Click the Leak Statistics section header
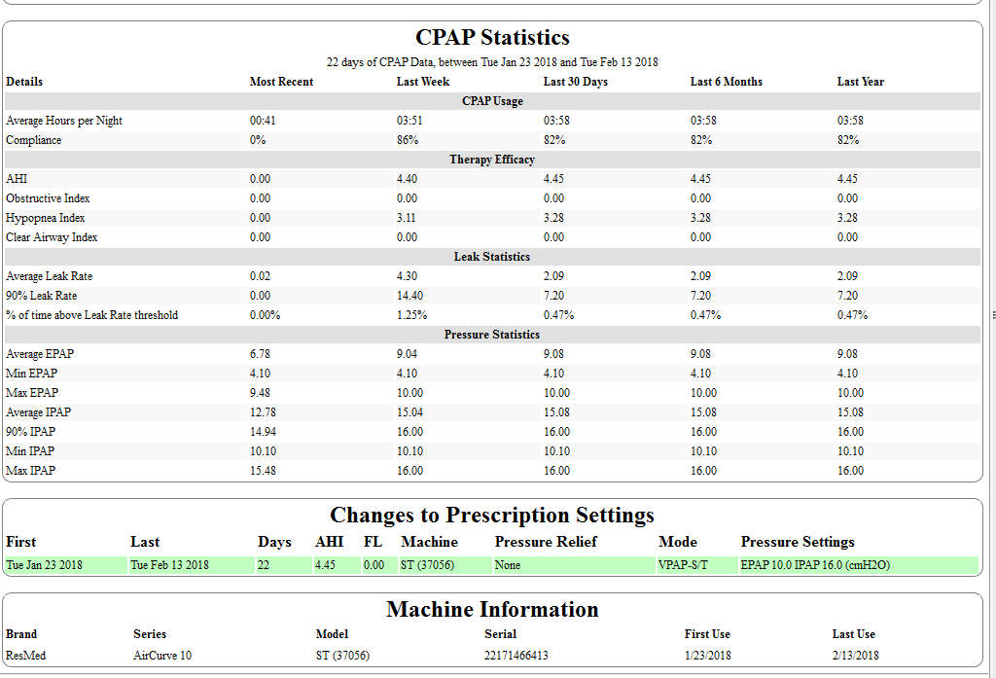The height and width of the screenshot is (678, 996). 492,257
